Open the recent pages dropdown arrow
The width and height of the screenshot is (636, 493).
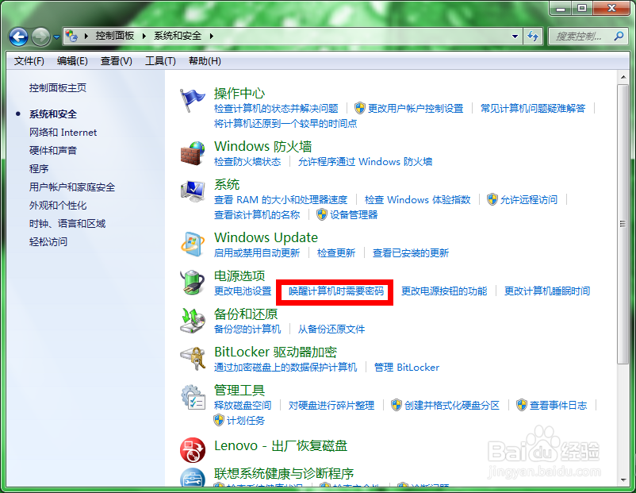click(x=56, y=37)
